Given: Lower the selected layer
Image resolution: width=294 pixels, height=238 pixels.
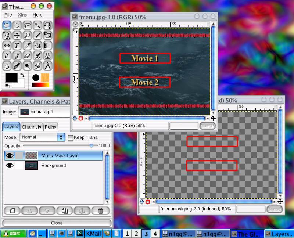Looking at the screenshot, I should pyautogui.click(x=47, y=211).
